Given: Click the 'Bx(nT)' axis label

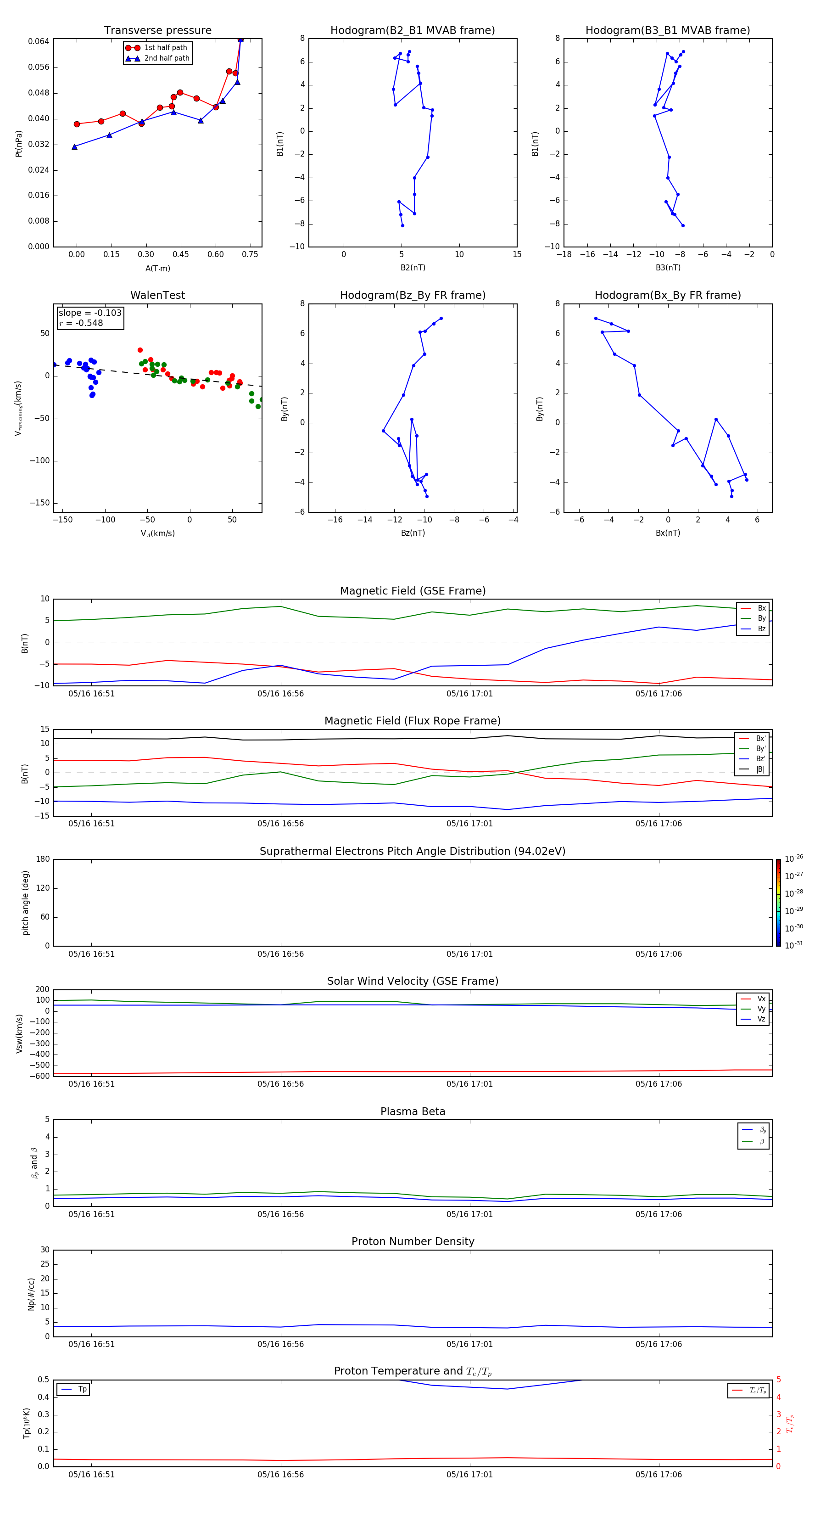Looking at the screenshot, I should point(668,533).
